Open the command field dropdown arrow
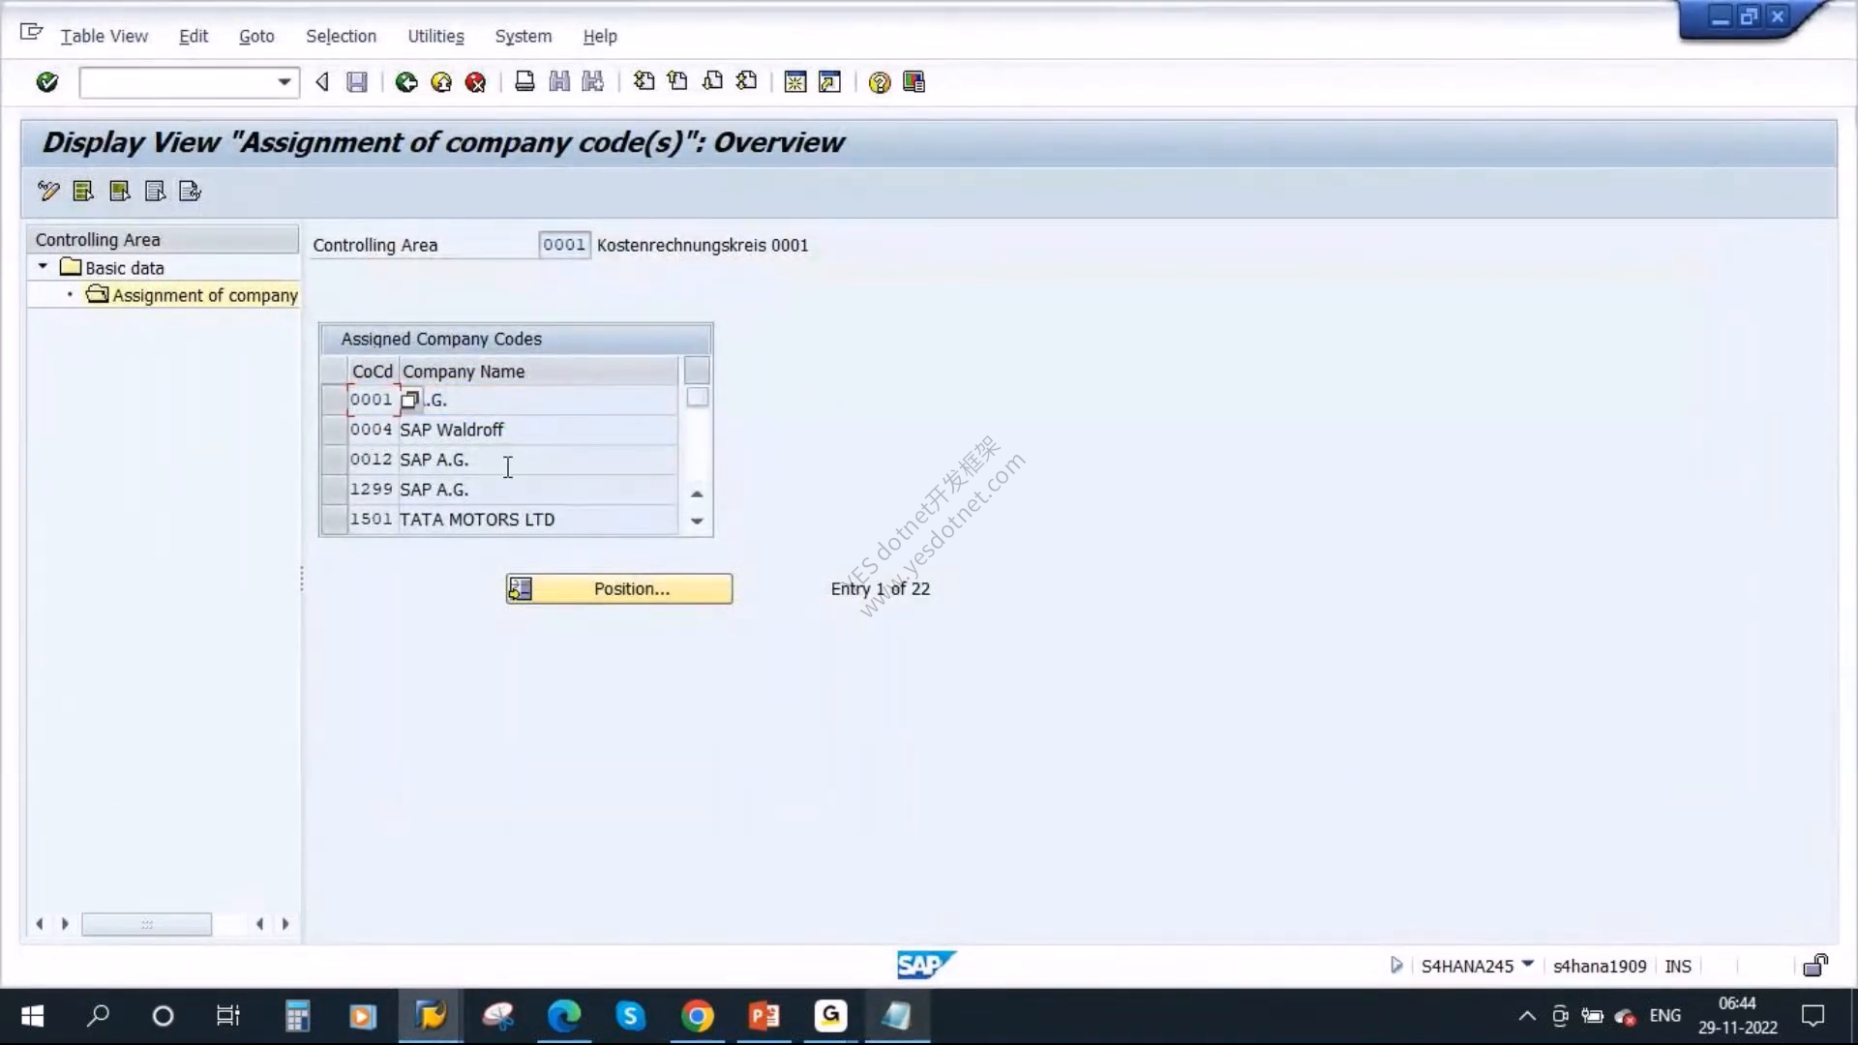Viewport: 1858px width, 1045px height. tap(284, 82)
